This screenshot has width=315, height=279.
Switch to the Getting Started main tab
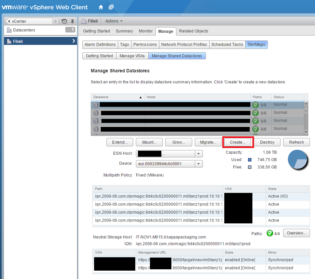(x=96, y=31)
